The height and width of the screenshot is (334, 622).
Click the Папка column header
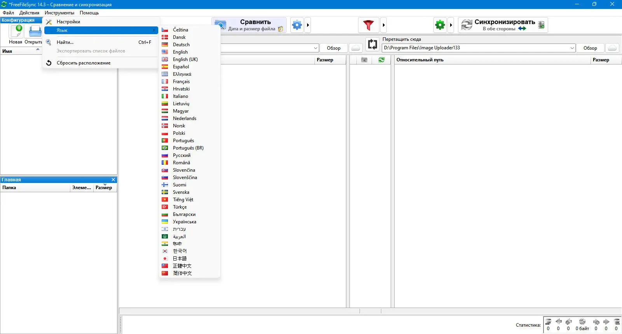35,188
